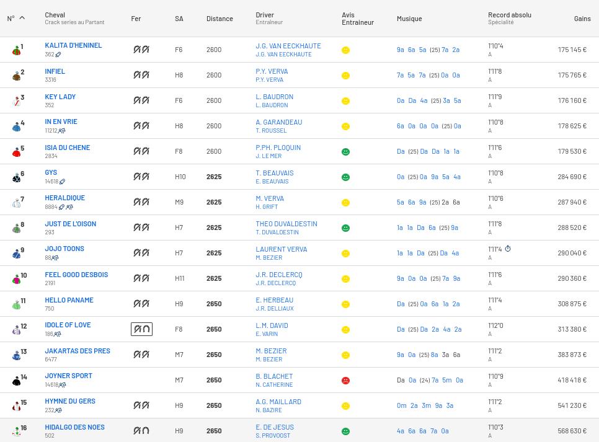Open driver J.G. VAN EECKHAUTE's profile
Screen dimensions: 599x442
(288, 46)
